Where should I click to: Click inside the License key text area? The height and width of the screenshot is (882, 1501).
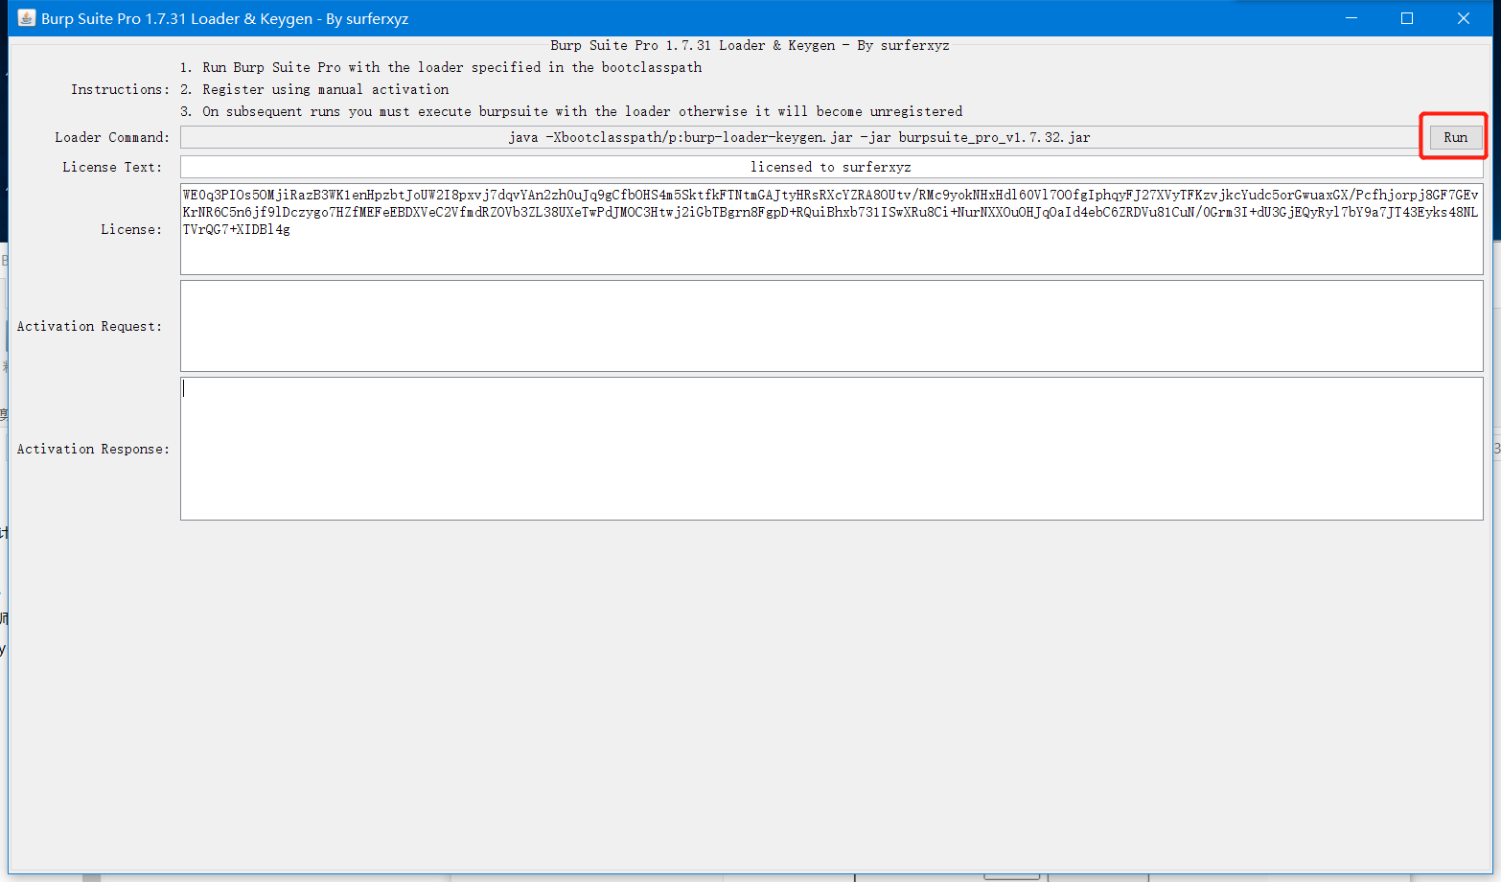pyautogui.click(x=831, y=229)
